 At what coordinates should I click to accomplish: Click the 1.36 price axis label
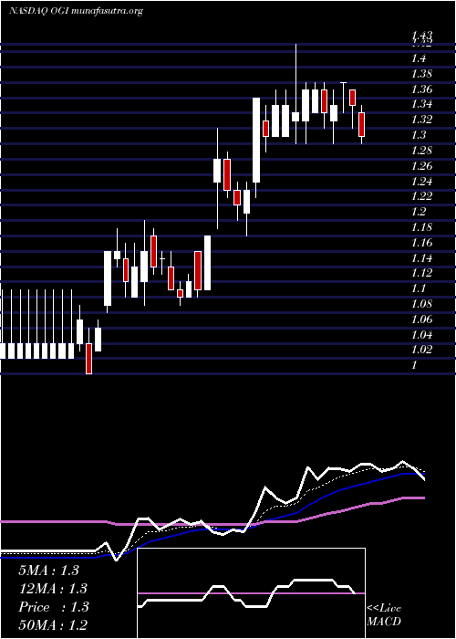(422, 89)
